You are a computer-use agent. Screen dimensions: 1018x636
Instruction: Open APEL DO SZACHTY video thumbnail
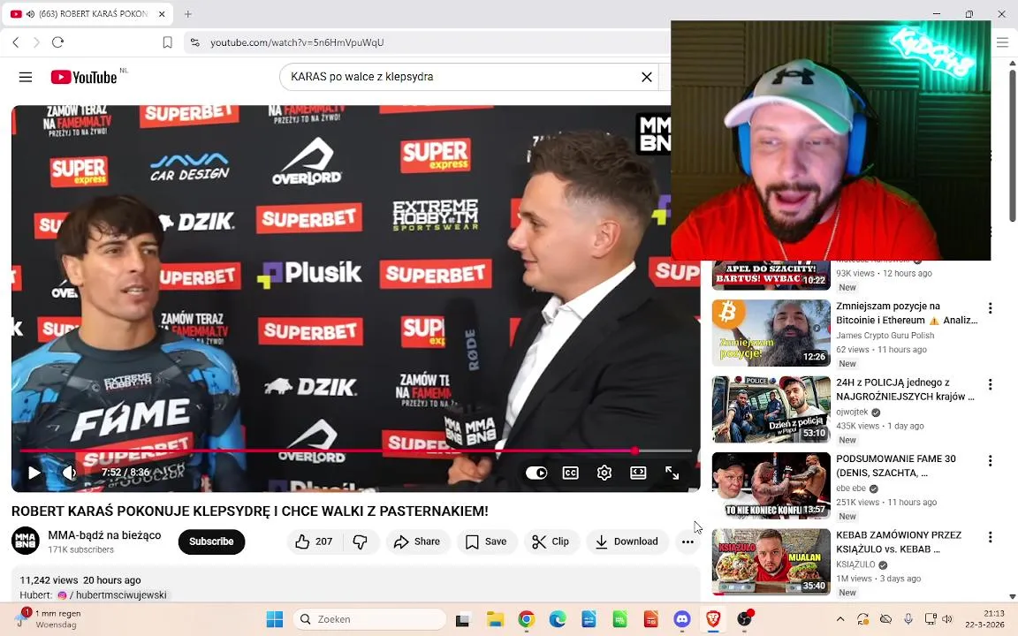coord(771,276)
